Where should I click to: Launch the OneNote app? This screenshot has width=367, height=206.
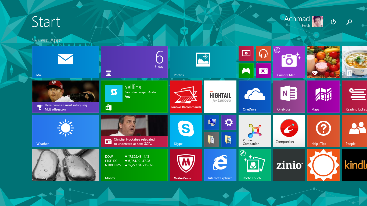[x=289, y=97]
